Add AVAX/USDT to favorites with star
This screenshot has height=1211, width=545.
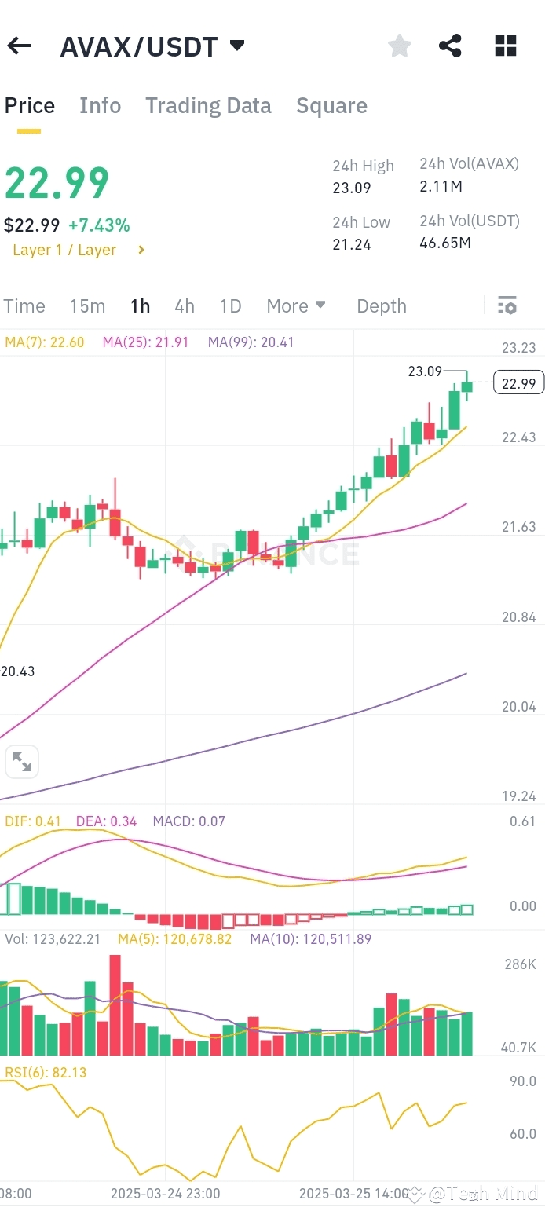click(x=400, y=46)
